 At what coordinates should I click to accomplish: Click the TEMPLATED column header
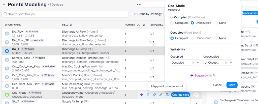pos(156,25)
